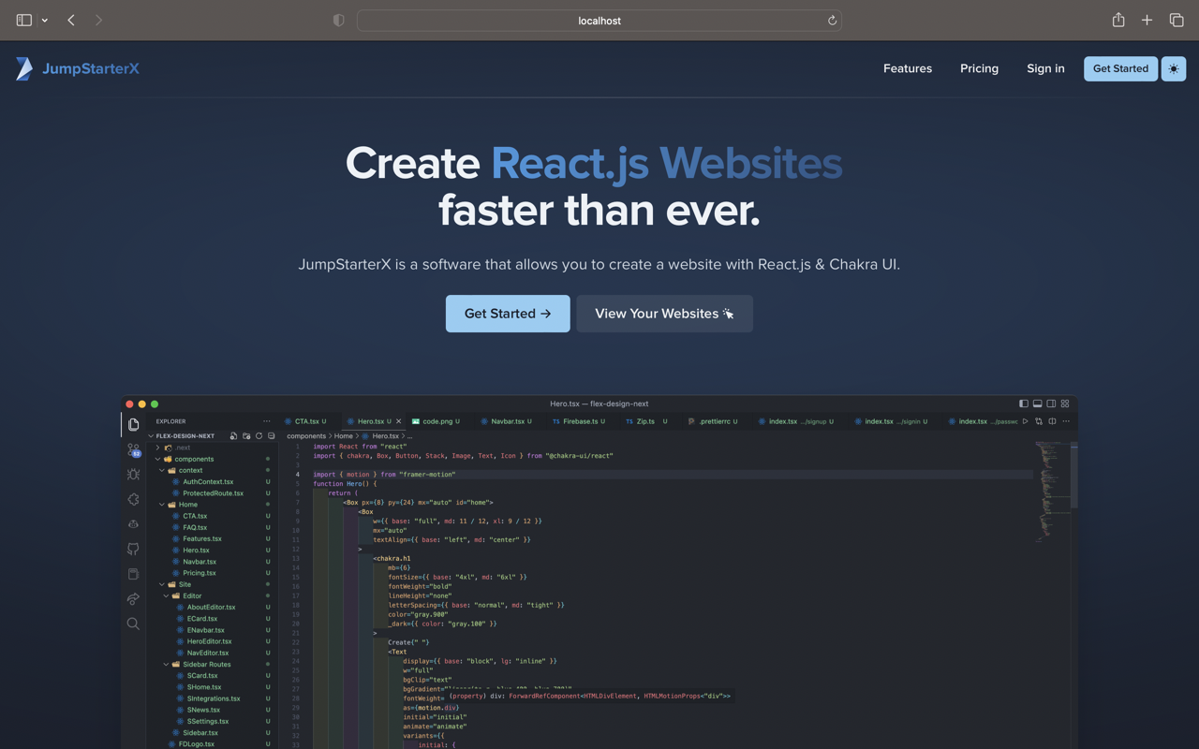Click the JumpStarterX logo icon
The image size is (1199, 749).
point(24,68)
